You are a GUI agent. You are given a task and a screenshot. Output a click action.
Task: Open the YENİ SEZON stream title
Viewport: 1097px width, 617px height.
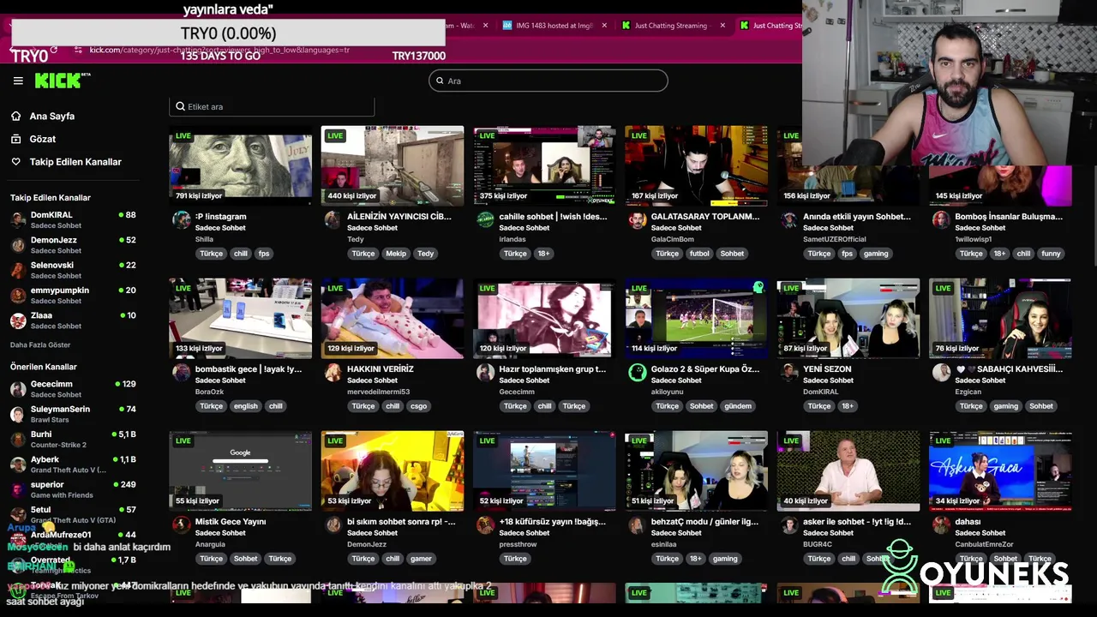point(827,369)
